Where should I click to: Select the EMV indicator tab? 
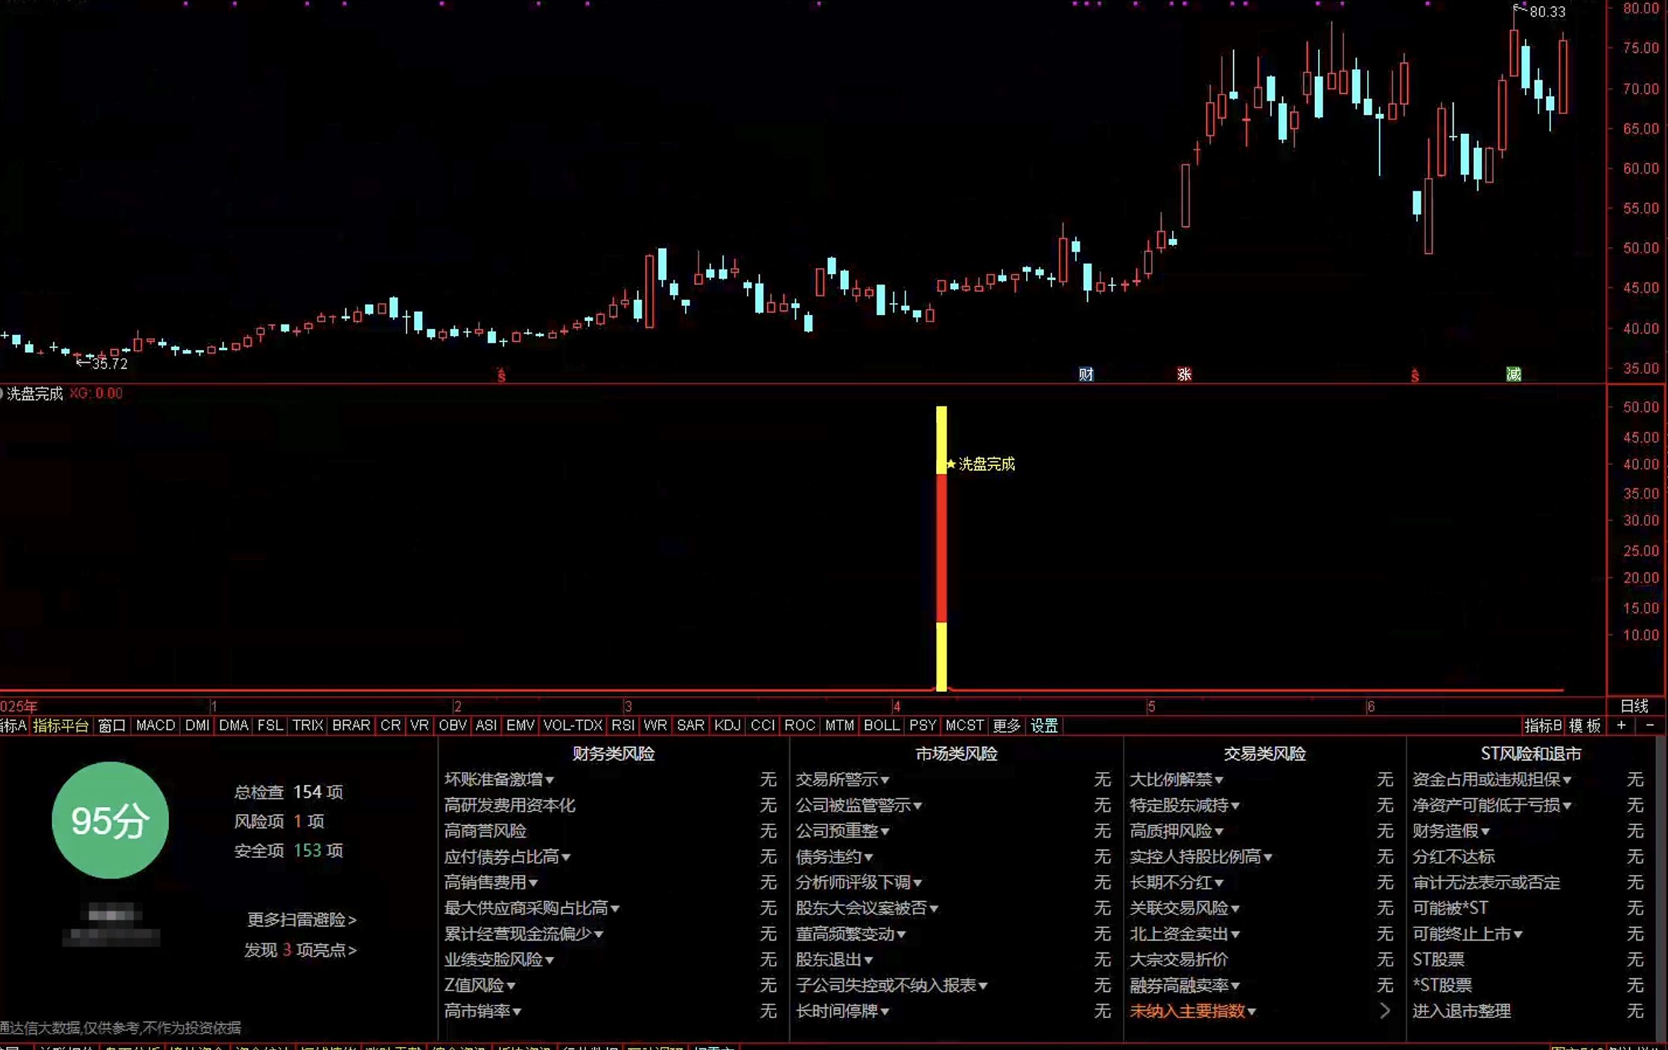[521, 725]
